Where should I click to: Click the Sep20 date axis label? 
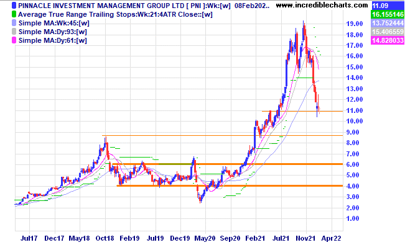(x=230, y=238)
